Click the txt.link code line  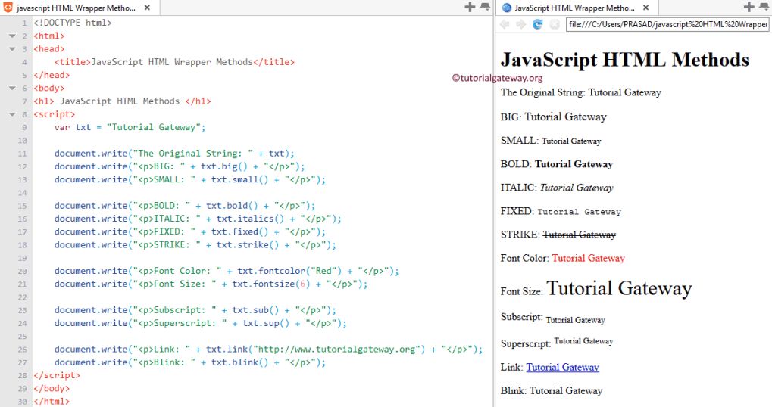(x=268, y=350)
